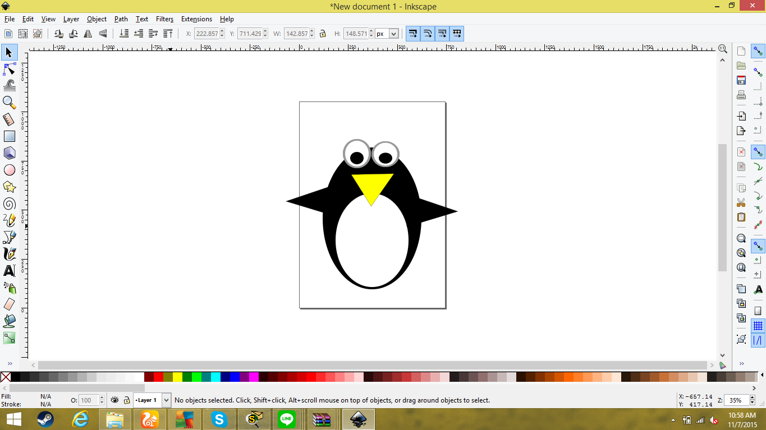Pick the bright red palette swatch
Image resolution: width=766 pixels, height=430 pixels.
158,377
